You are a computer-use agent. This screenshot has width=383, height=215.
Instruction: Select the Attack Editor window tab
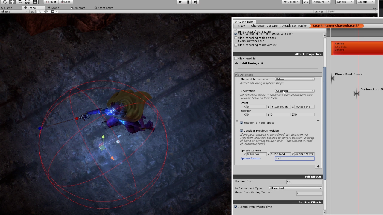click(x=245, y=21)
